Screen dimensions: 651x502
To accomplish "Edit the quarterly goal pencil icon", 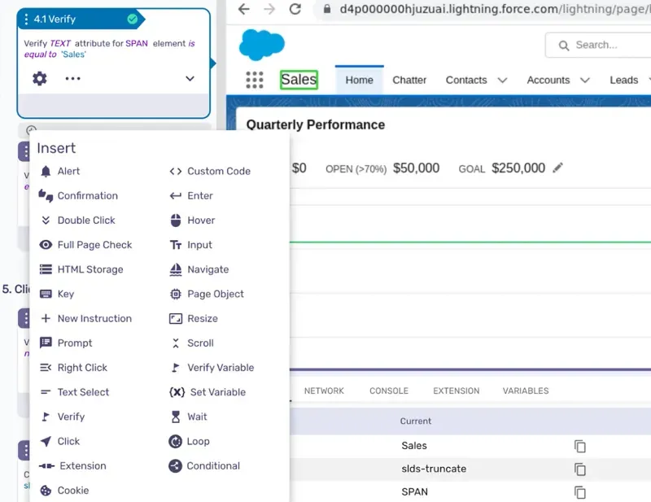I will [x=557, y=168].
